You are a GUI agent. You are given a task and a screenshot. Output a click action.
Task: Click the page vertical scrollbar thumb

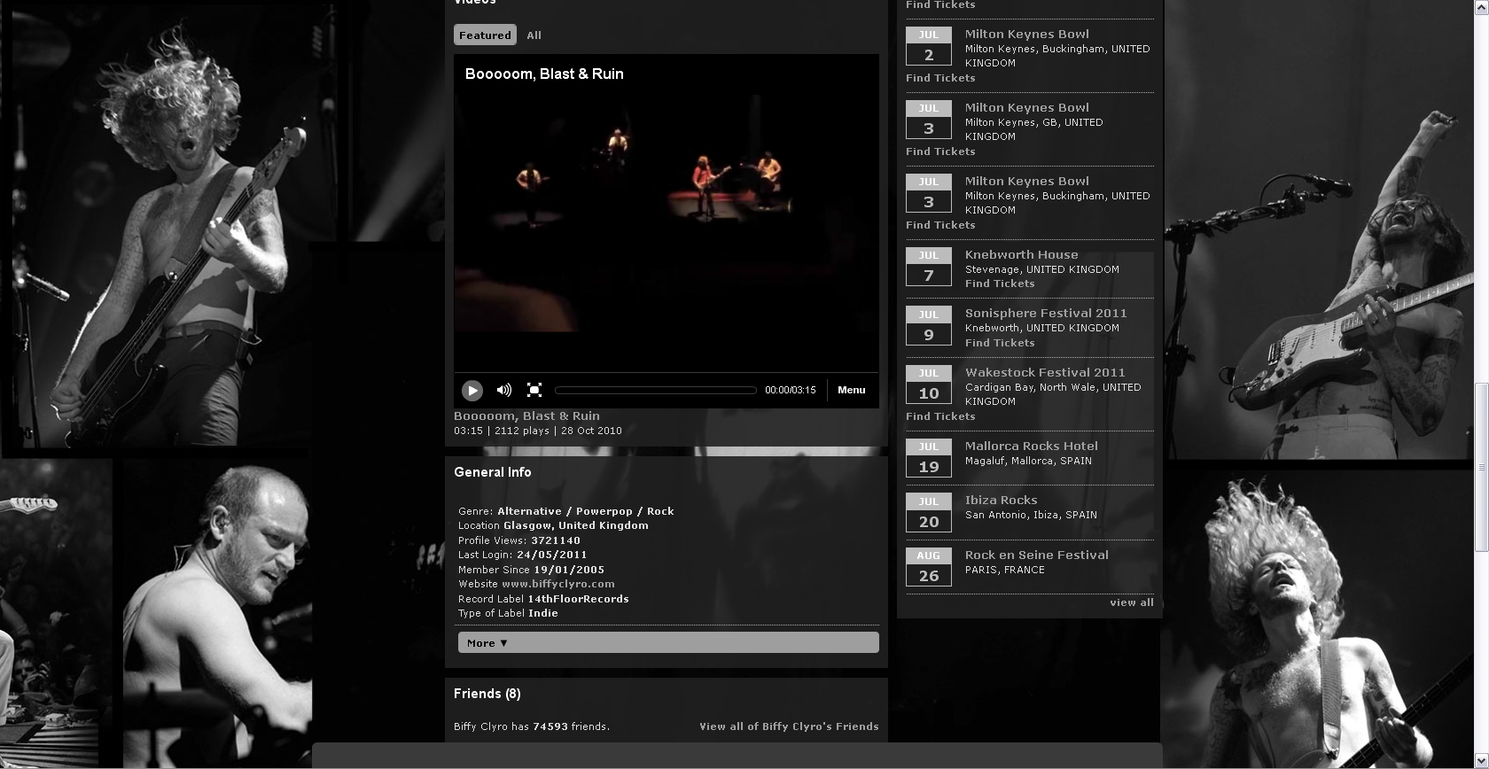pyautogui.click(x=1481, y=468)
